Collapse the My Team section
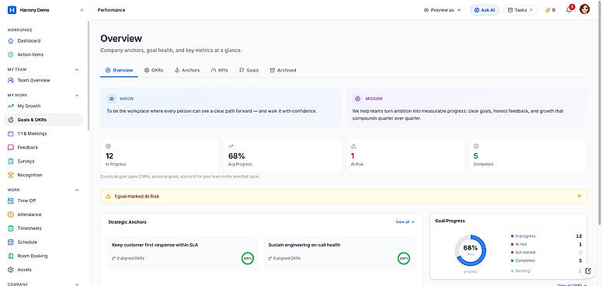Viewport: 602px width, 286px height. tap(77, 69)
